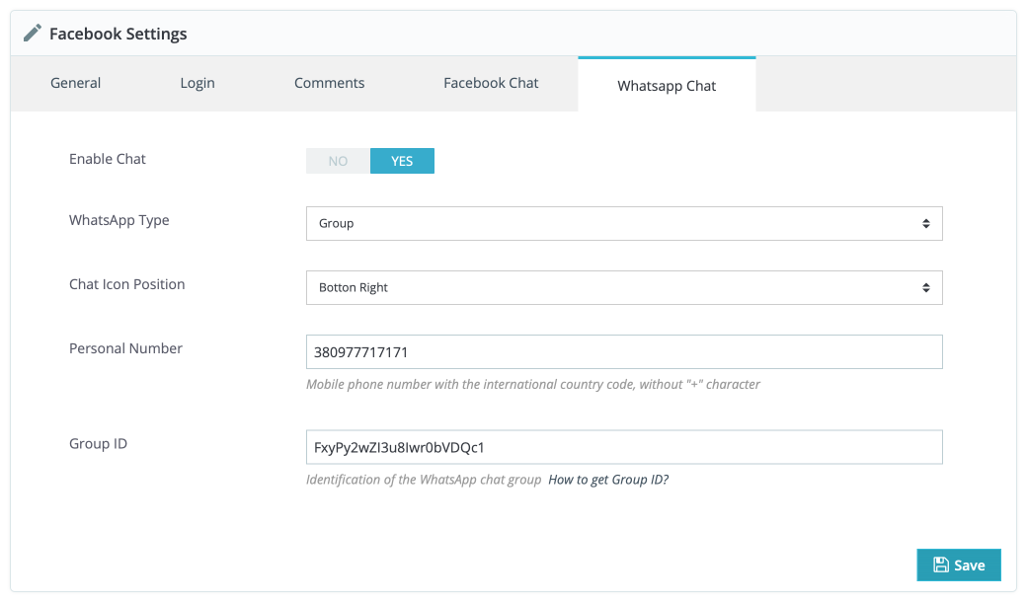Click the floppy disk icon on Save
Image resolution: width=1027 pixels, height=603 pixels.
pos(940,565)
